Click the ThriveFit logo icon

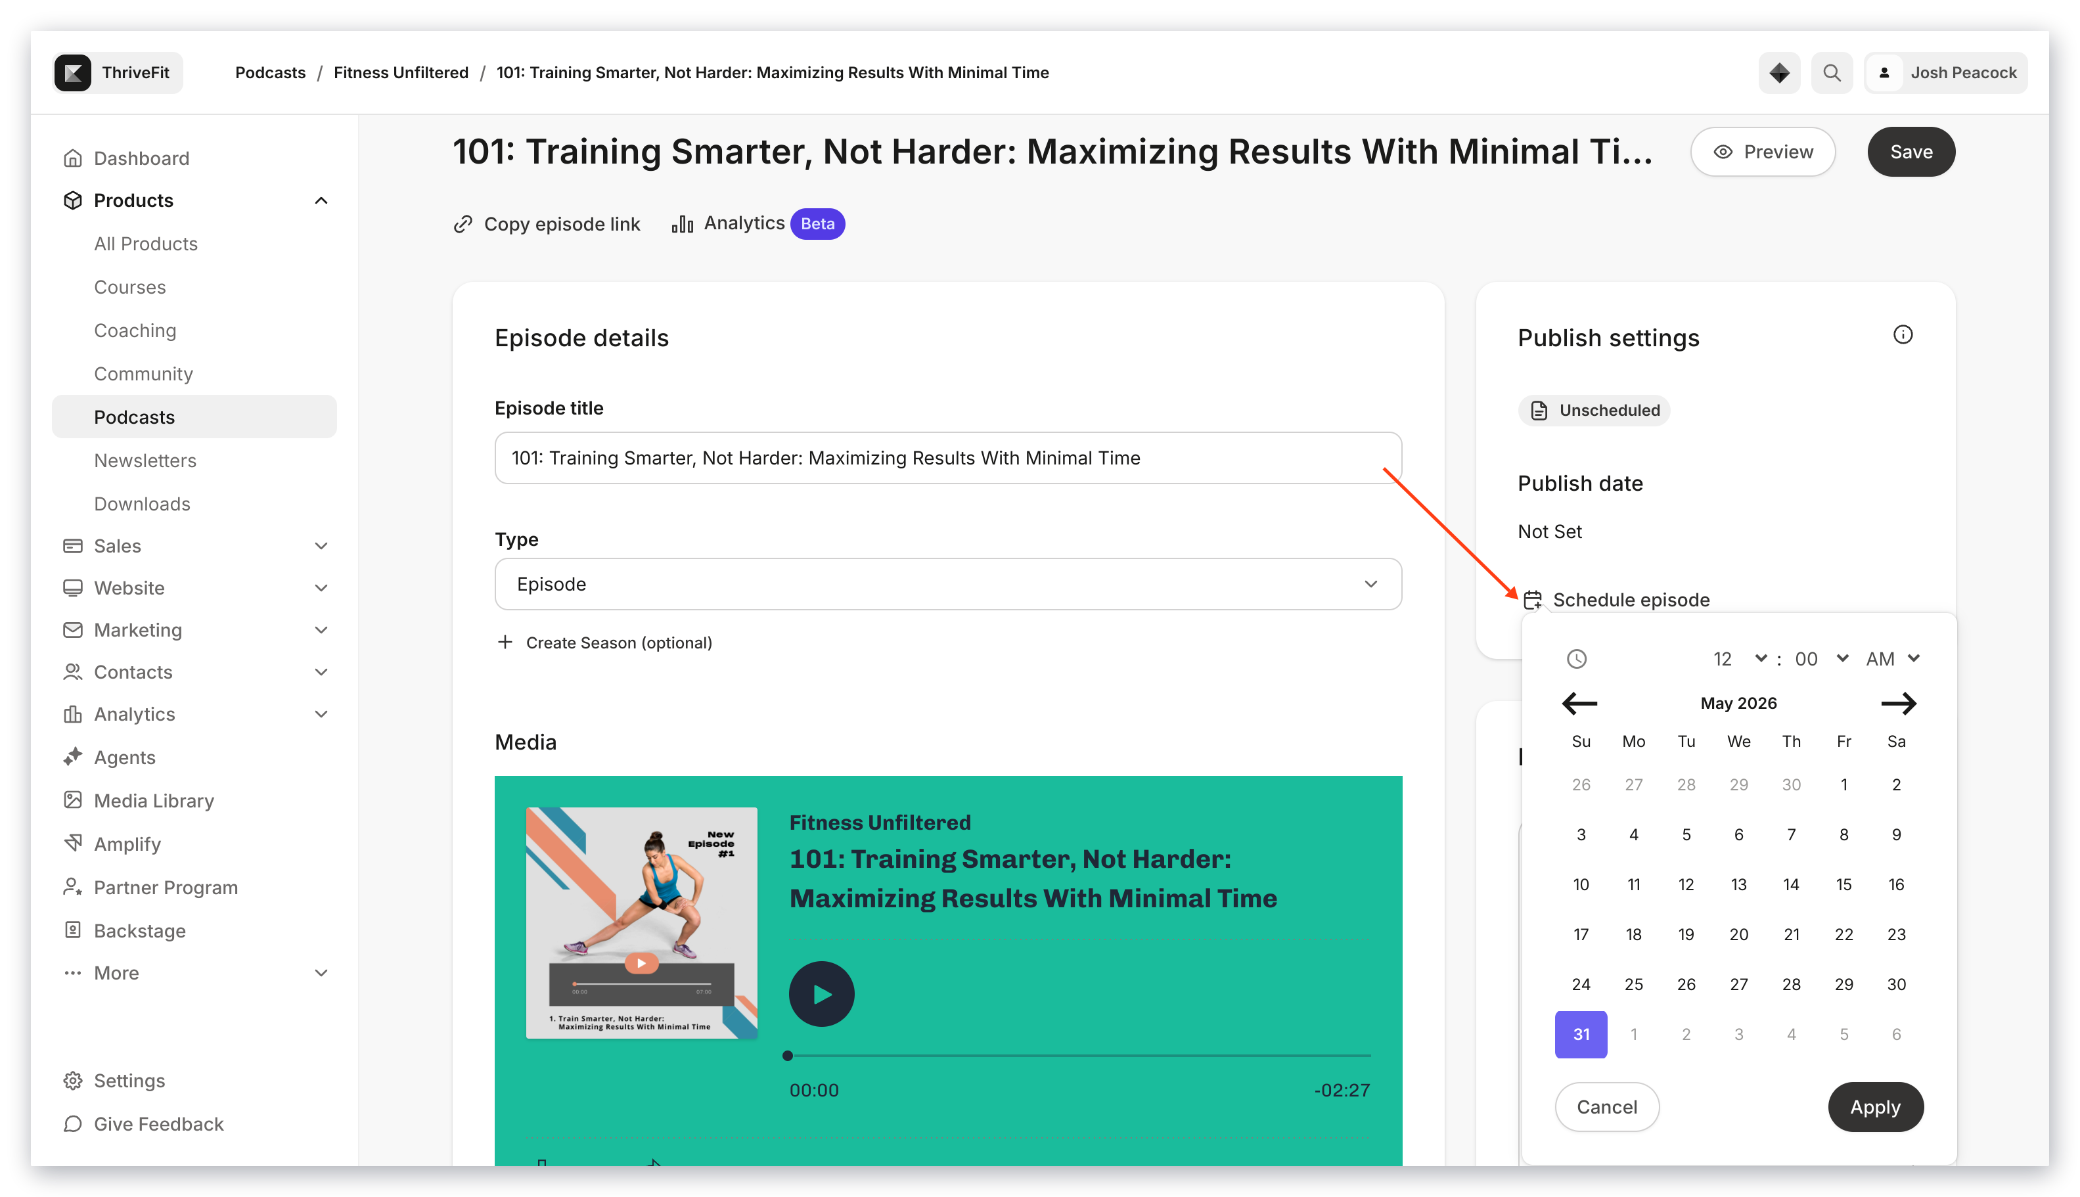(73, 72)
